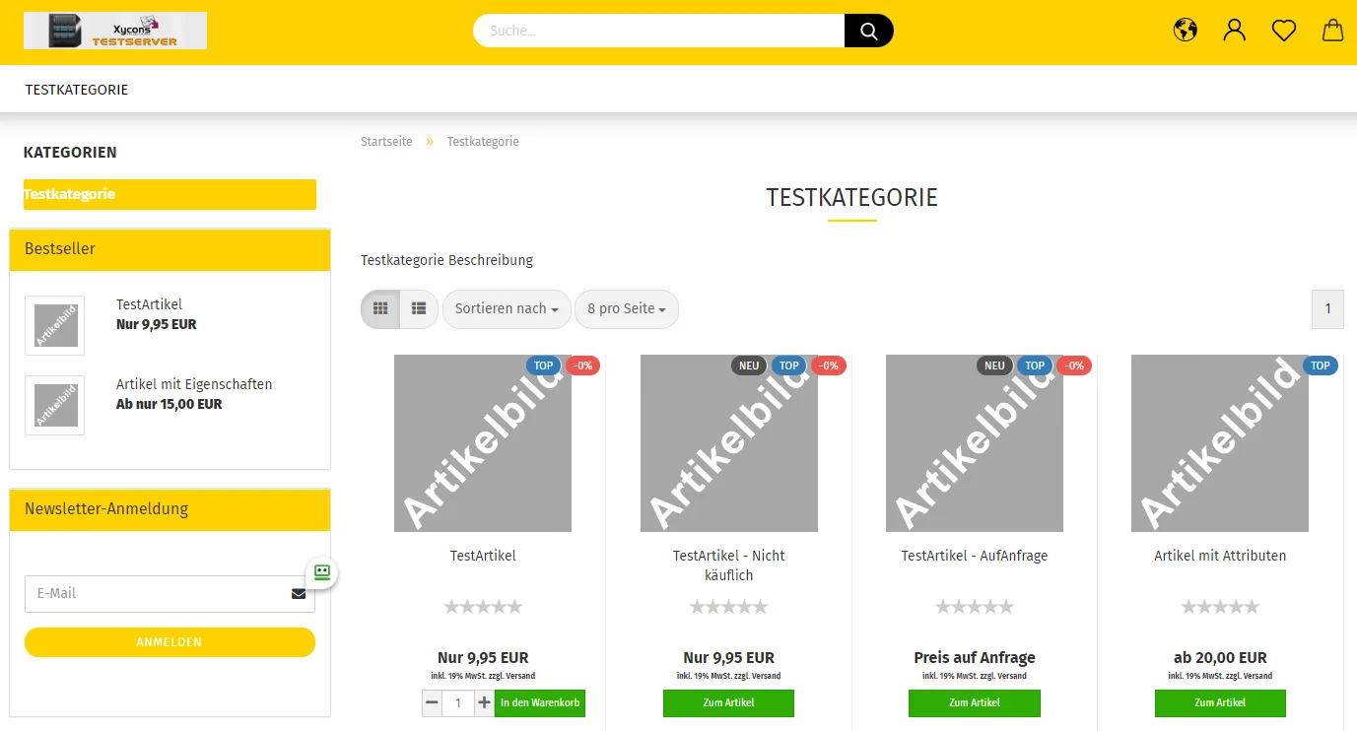Click the green chatbot icon
This screenshot has height=731, width=1357.
(x=322, y=572)
